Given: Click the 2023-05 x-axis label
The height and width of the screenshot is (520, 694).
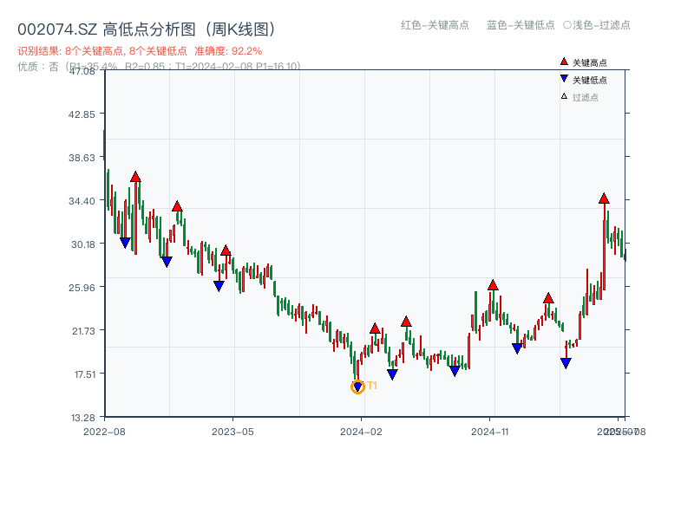Looking at the screenshot, I should pos(232,432).
